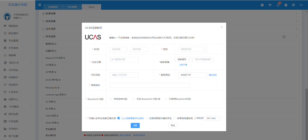The width and height of the screenshot is (308, 140).
Task: Click the 申请助手 sidebar icon
Action: pyautogui.click(x=5, y=78)
